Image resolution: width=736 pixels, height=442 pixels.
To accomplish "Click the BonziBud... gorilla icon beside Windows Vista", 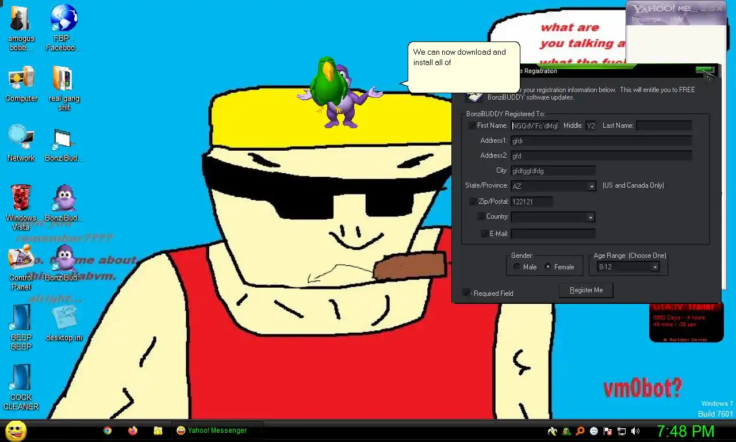I will pos(64,203).
